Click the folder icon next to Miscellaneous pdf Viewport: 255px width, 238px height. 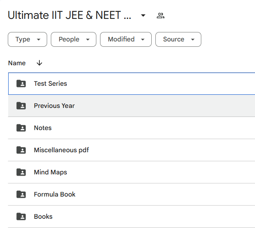coord(21,150)
